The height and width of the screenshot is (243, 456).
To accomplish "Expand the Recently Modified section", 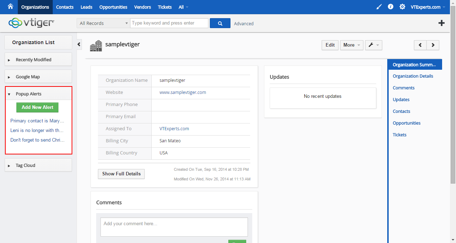I will 38,59.
